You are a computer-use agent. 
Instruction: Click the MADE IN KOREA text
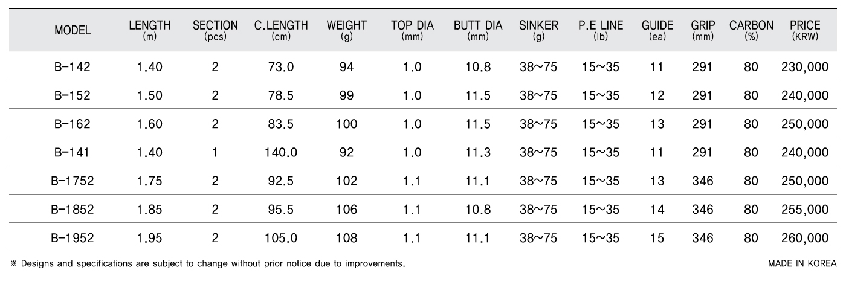point(802,263)
